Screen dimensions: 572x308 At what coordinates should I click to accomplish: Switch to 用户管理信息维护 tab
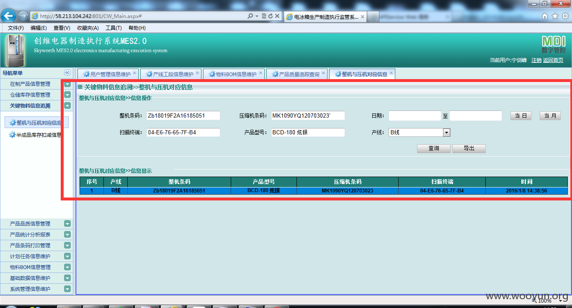pos(107,74)
